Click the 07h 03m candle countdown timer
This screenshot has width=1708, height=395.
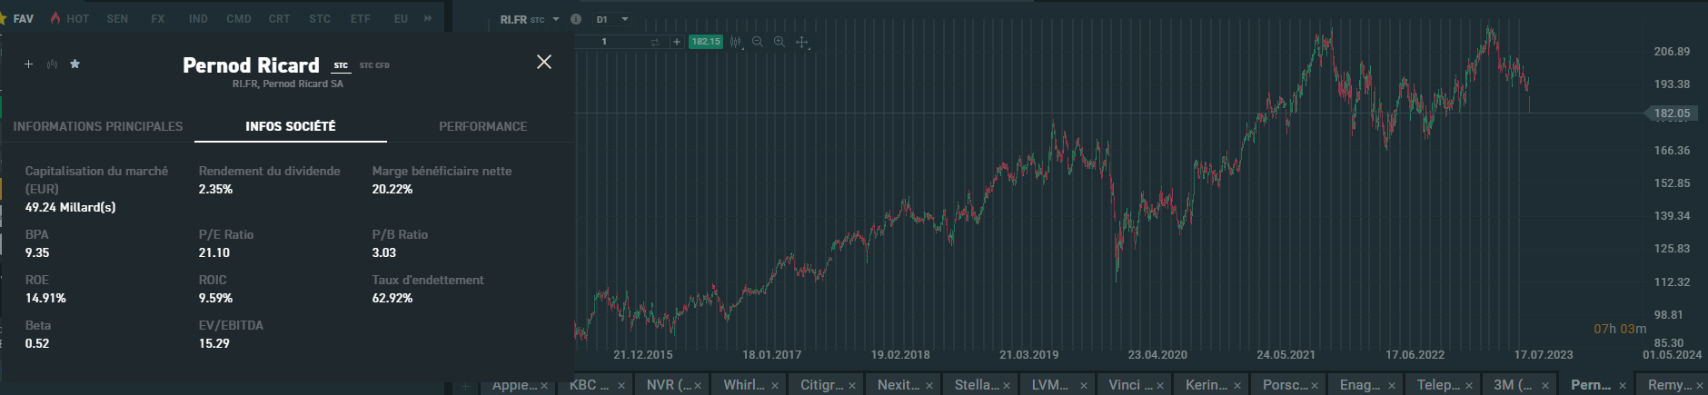pos(1620,329)
